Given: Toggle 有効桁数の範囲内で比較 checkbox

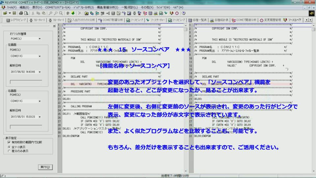Looking at the screenshot, I should 9,142.
